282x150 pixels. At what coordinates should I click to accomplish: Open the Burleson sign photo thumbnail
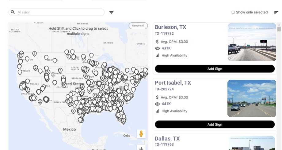[x=252, y=42]
